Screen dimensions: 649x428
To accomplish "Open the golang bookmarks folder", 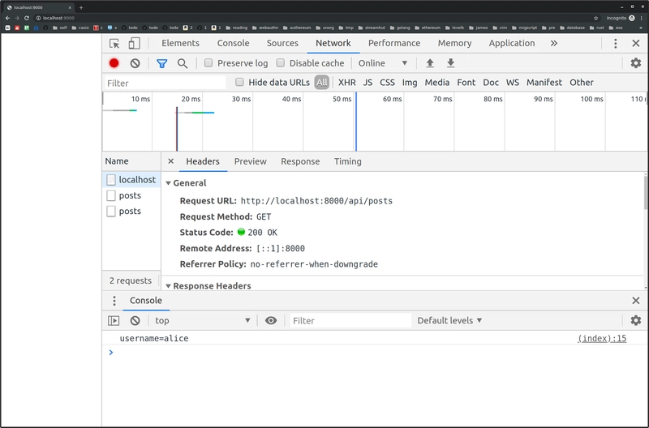I will pyautogui.click(x=400, y=28).
